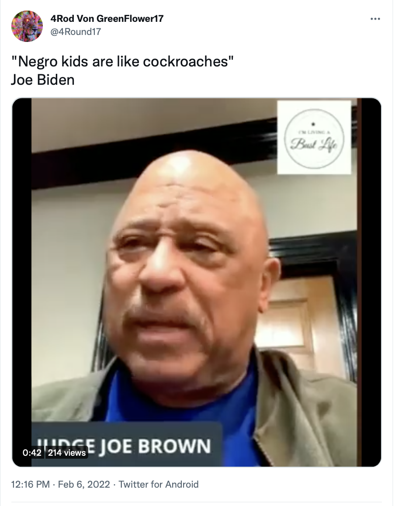The height and width of the screenshot is (506, 395).
Task: Play the embedded tweet video
Action: click(x=197, y=282)
